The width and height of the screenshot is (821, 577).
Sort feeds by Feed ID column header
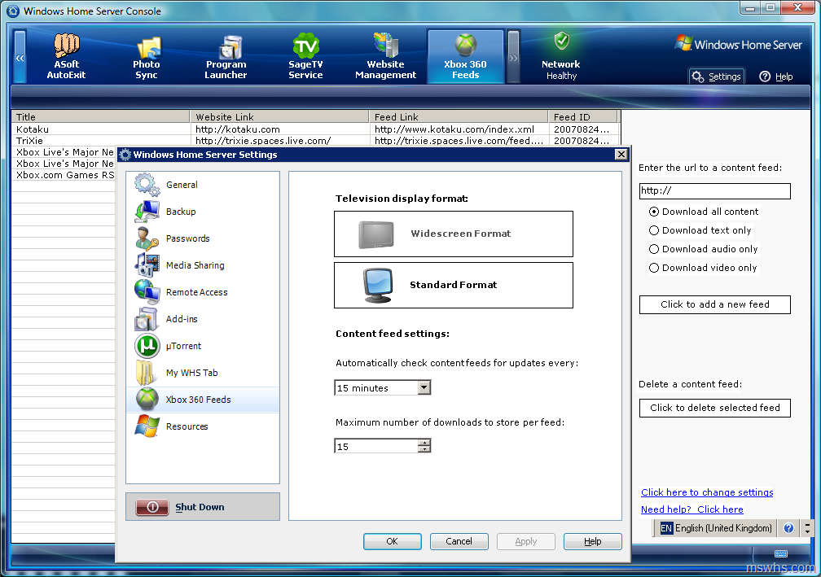pos(583,116)
